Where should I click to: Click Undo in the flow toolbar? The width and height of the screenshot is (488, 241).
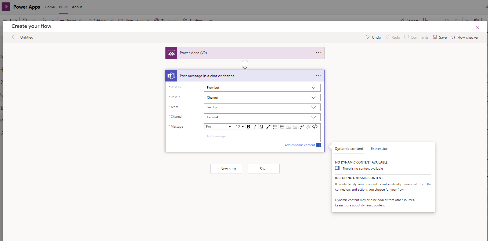coord(373,37)
